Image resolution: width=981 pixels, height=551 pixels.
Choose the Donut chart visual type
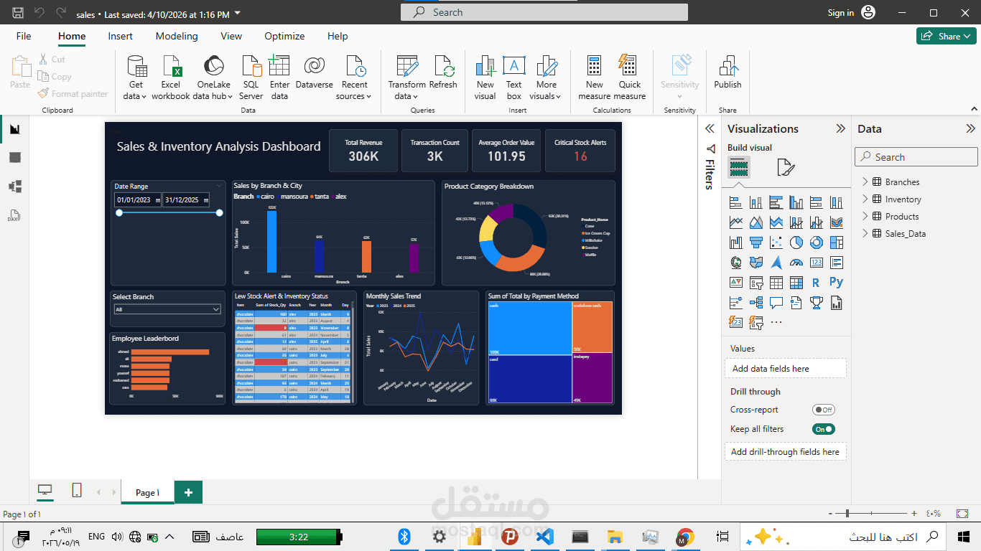[x=816, y=242]
